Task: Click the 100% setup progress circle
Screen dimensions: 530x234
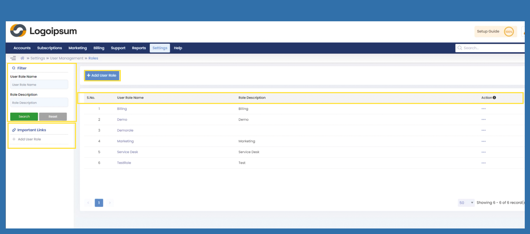Action: click(x=509, y=32)
